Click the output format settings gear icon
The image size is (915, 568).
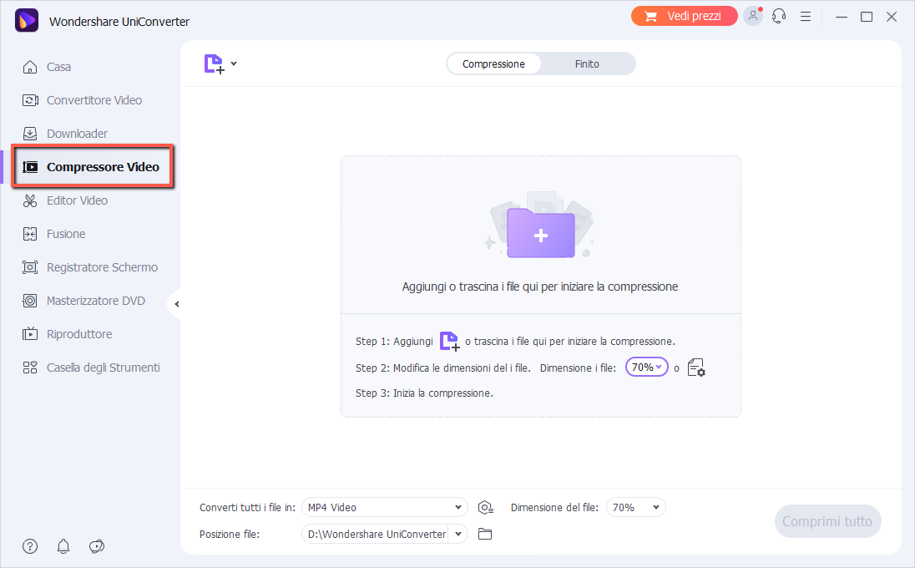coord(486,507)
